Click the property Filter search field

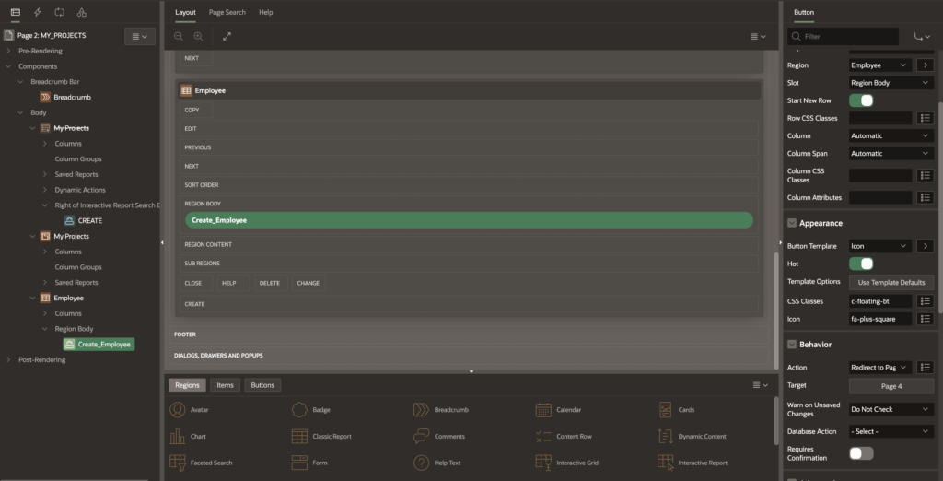point(847,36)
